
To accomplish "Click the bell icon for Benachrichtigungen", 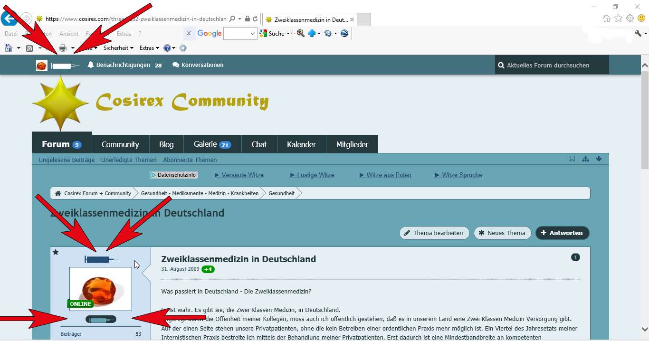I will pos(91,65).
